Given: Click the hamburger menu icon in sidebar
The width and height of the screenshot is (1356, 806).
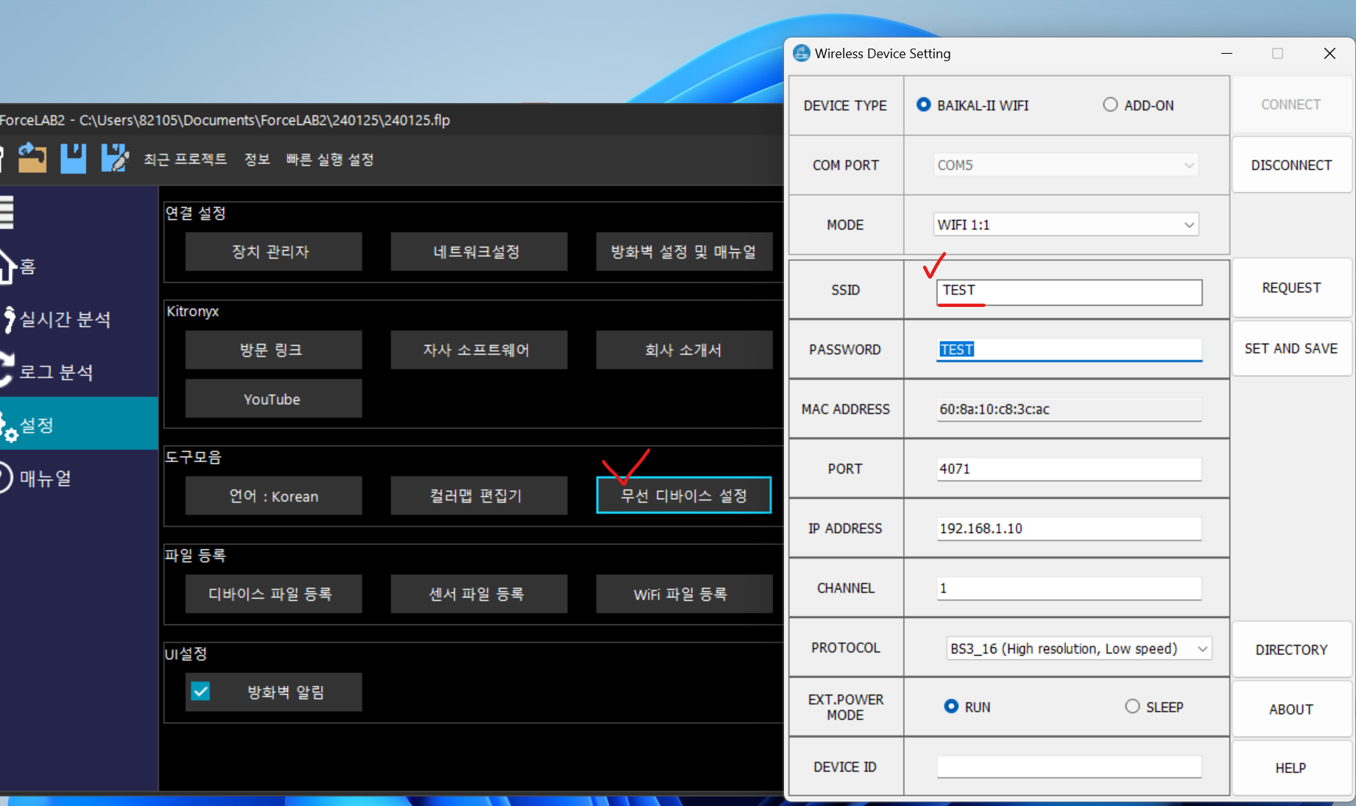Looking at the screenshot, I should 7,213.
